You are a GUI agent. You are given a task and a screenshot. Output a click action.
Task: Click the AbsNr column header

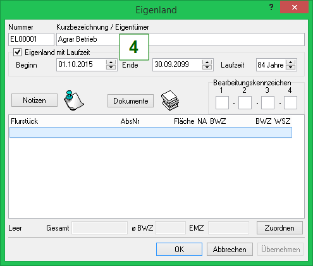tap(130, 121)
